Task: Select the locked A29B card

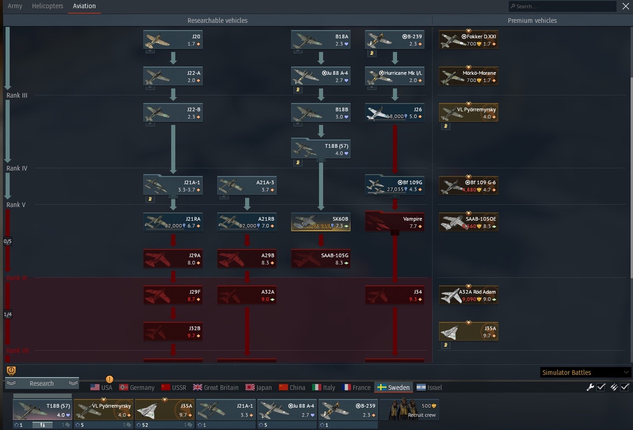Action: 247,259
